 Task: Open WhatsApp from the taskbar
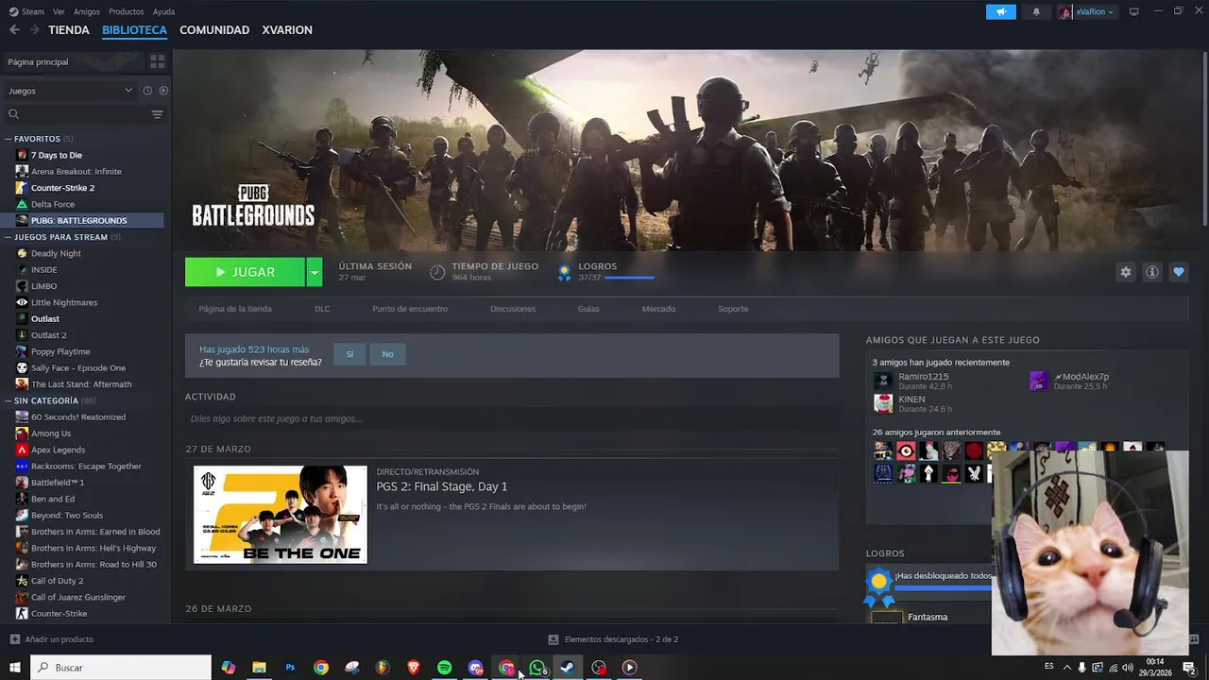point(537,668)
